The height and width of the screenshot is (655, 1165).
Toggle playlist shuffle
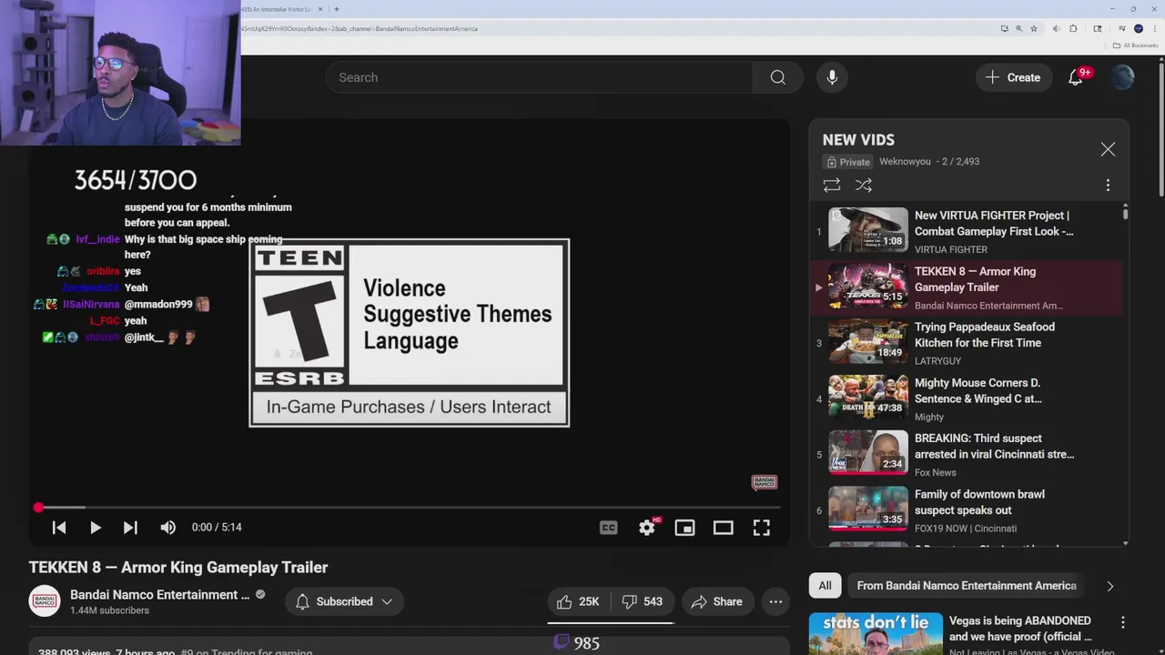coord(864,185)
